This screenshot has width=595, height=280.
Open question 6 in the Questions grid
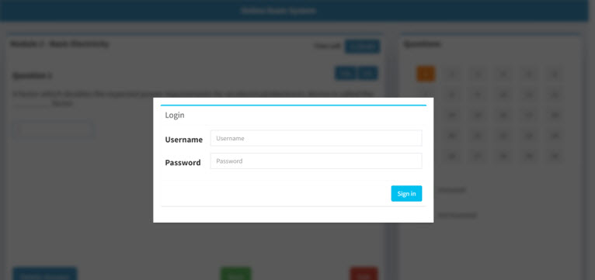click(x=555, y=74)
